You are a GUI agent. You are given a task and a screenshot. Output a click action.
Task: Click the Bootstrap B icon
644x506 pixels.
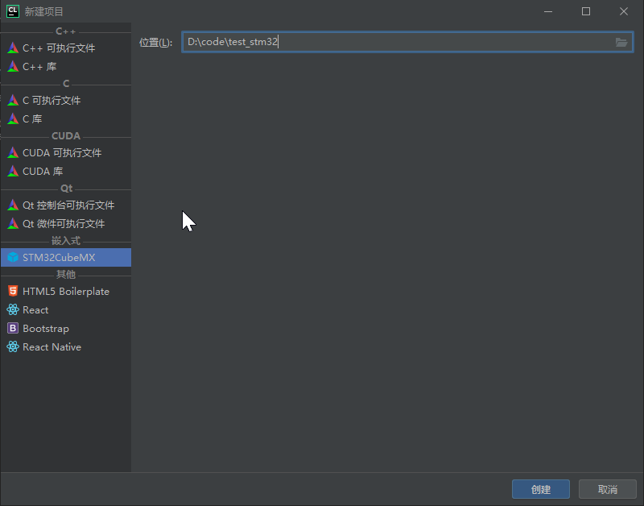13,328
